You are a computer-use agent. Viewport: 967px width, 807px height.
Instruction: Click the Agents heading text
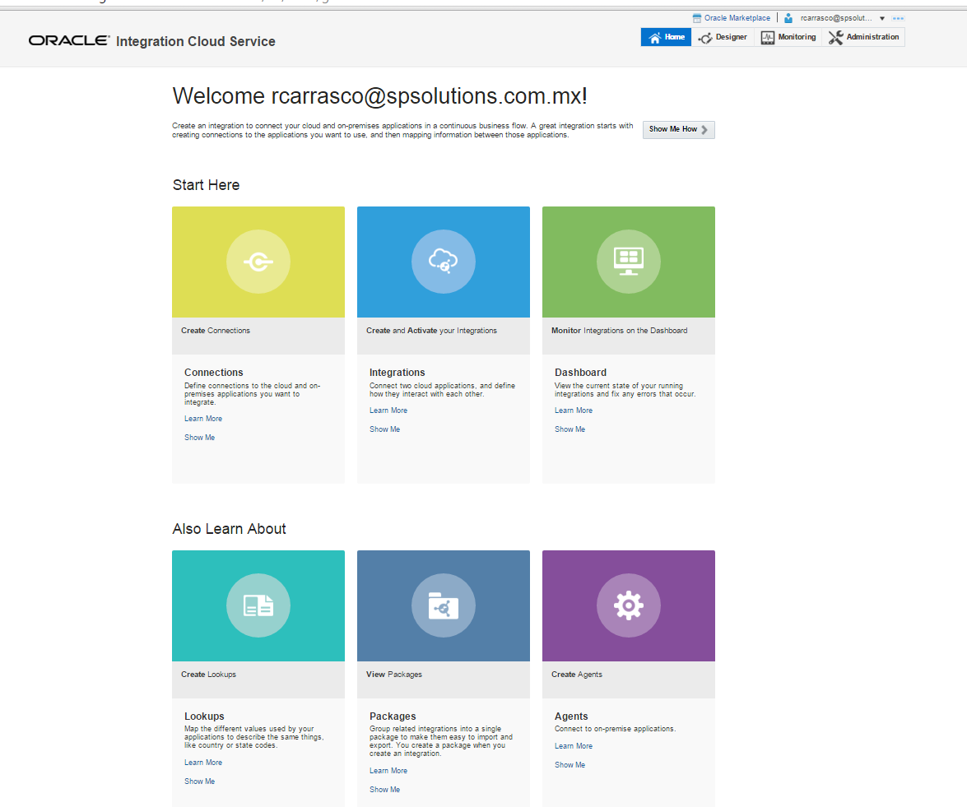571,717
